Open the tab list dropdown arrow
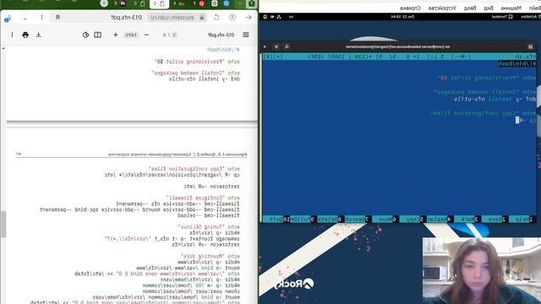Image resolution: width=541 pixels, height=304 pixels. (239, 3)
